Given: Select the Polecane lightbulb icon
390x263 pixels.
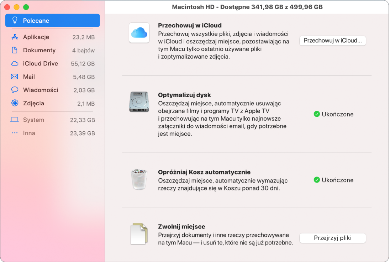Looking at the screenshot, I should point(15,20).
